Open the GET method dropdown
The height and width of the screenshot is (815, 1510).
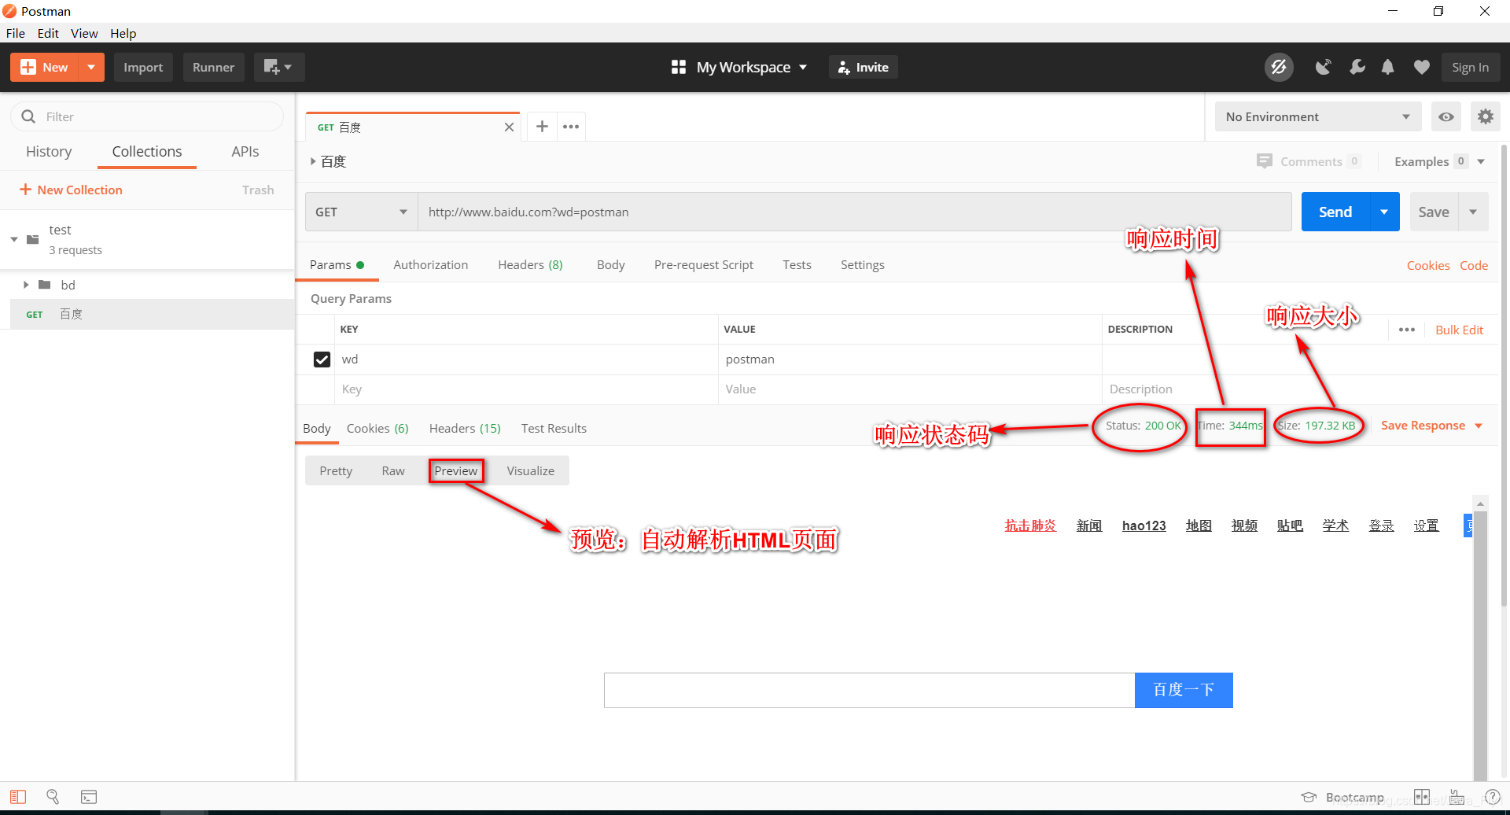(x=361, y=212)
